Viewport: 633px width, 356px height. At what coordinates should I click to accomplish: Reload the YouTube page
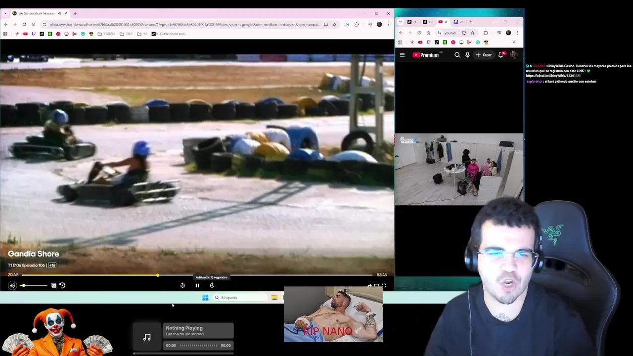pos(419,33)
